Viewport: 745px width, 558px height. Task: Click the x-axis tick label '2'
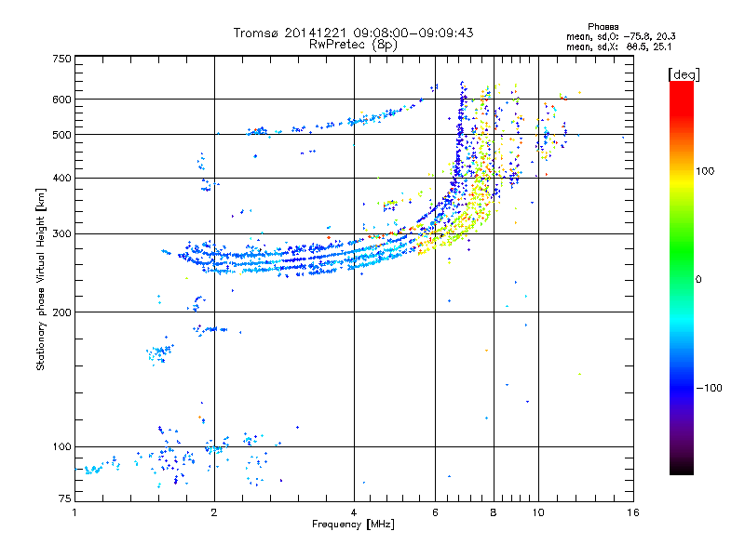pos(214,512)
